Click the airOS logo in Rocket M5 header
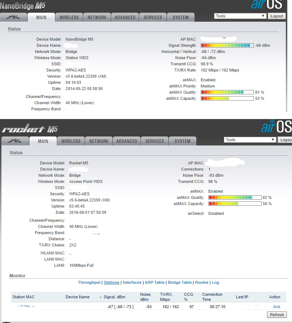 pos(276,126)
